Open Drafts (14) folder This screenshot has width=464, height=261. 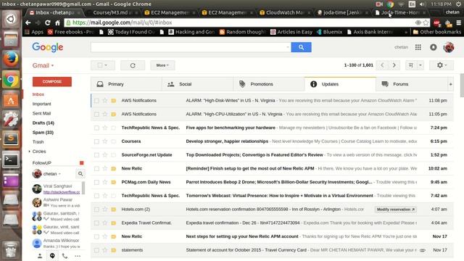tap(43, 123)
